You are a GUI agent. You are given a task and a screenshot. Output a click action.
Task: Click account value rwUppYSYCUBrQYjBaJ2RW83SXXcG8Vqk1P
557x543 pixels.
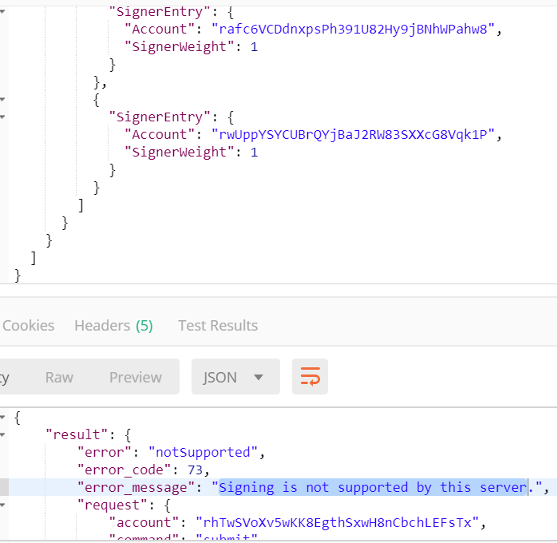353,135
